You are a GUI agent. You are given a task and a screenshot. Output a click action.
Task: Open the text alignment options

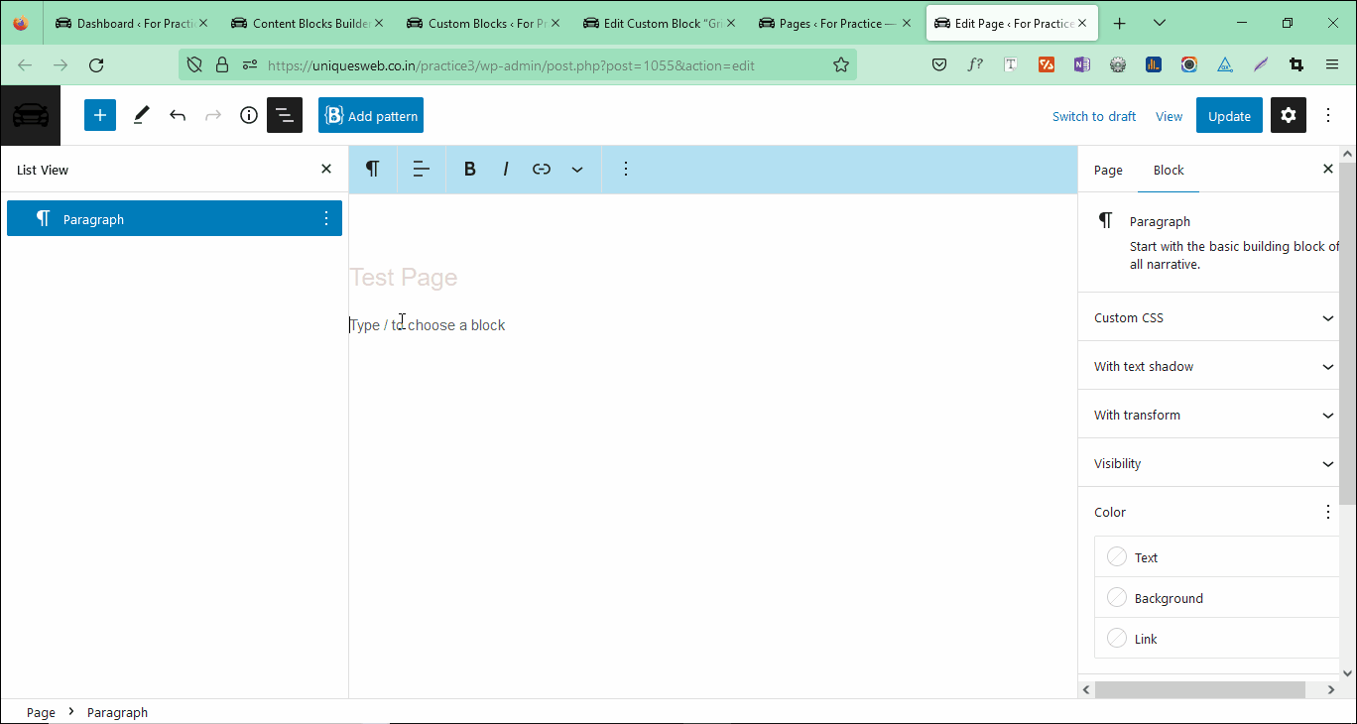click(422, 169)
